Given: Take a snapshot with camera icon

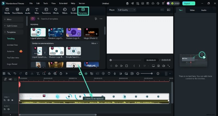Looking at the screenshot, I should [x=159, y=66].
